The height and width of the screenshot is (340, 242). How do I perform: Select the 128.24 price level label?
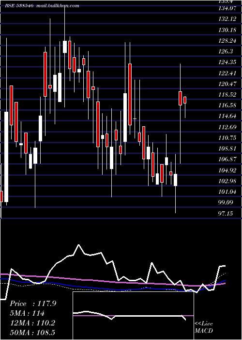pos(227,41)
